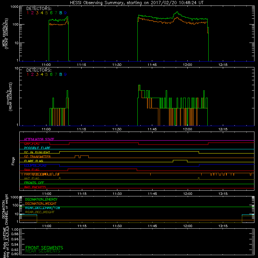Select the GAP_FLAG label
Image resolution: width=258 pixels, height=258 pixels.
pyautogui.click(x=32, y=144)
